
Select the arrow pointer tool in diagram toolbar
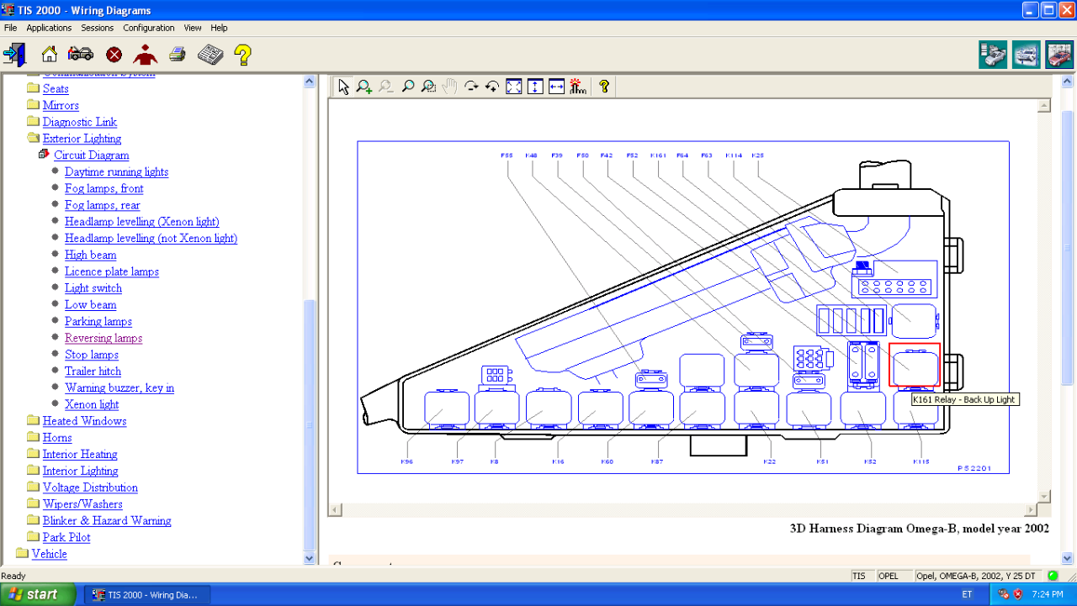tap(343, 86)
